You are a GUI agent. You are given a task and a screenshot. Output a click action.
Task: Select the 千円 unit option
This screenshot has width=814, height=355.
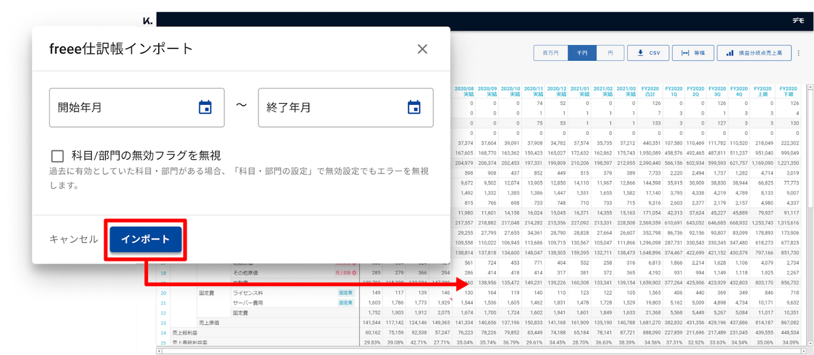[x=582, y=53]
